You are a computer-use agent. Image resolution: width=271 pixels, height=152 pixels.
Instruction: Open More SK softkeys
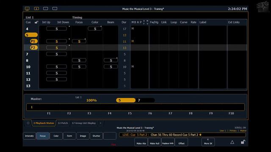tap(208, 142)
